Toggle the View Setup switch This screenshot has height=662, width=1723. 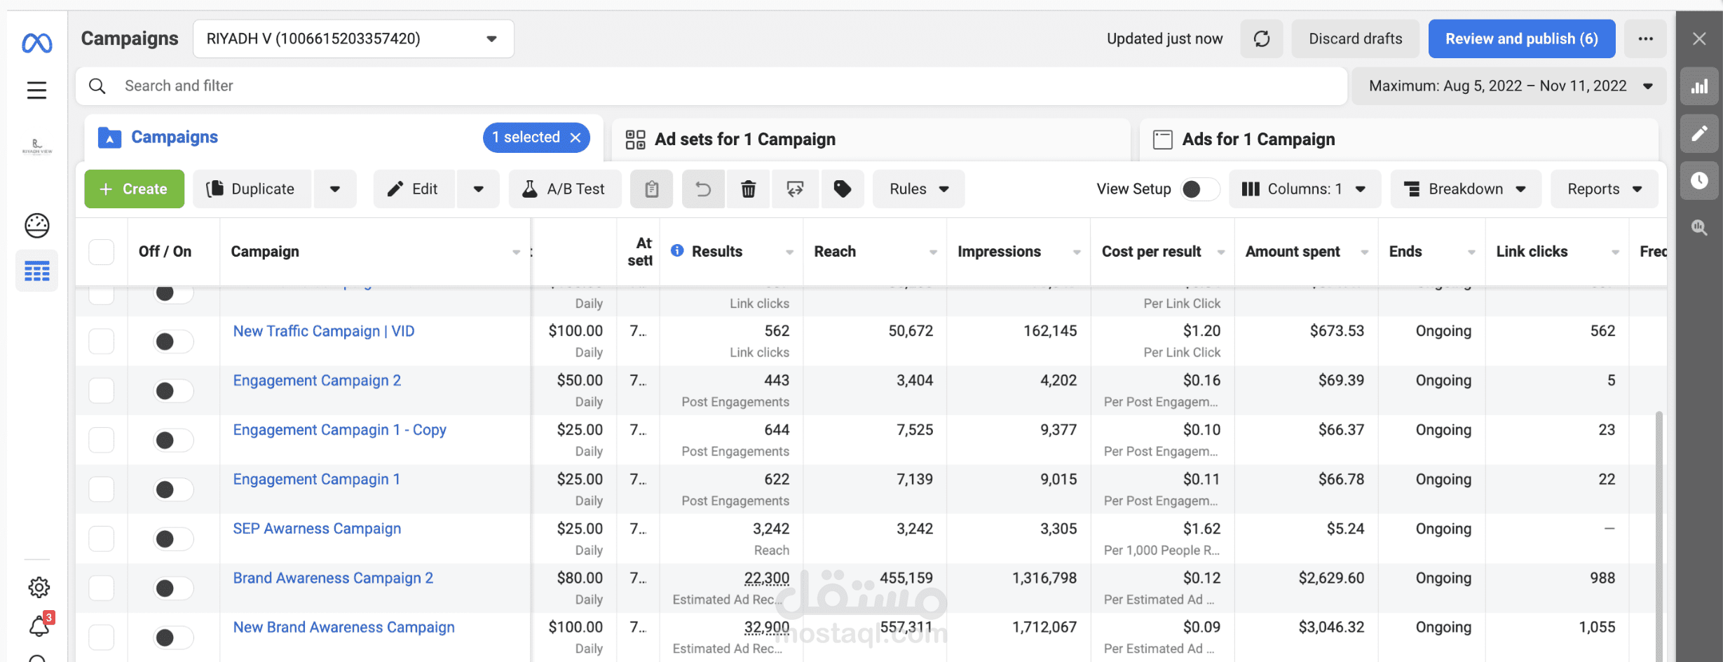[x=1199, y=189]
